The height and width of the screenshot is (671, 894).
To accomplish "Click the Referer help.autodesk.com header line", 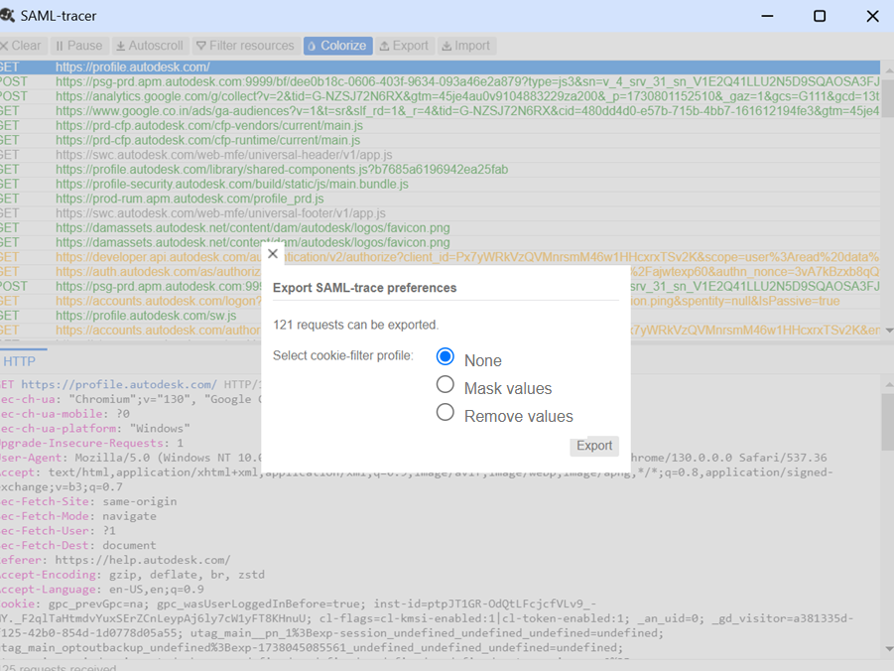I will pyautogui.click(x=116, y=560).
